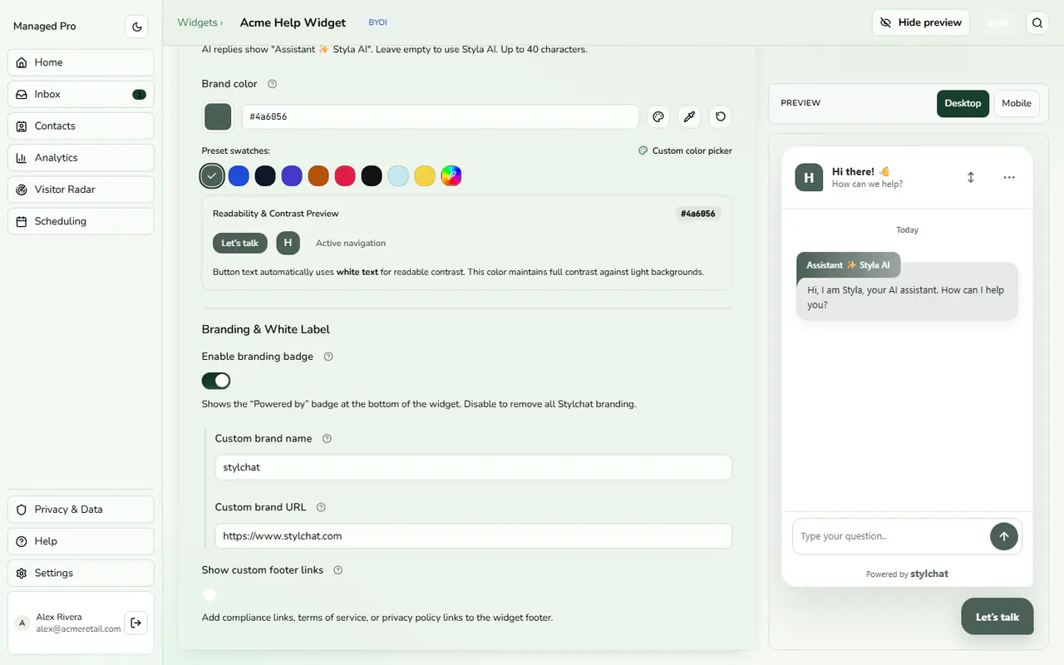This screenshot has height=665, width=1064.
Task: Reset brand color with the reset icon
Action: pyautogui.click(x=721, y=117)
